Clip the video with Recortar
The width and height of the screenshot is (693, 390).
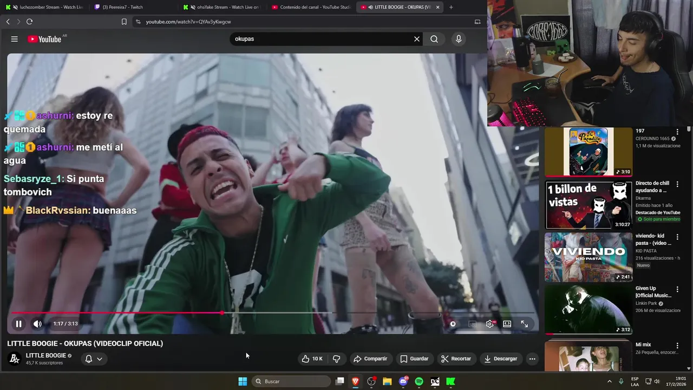point(456,359)
